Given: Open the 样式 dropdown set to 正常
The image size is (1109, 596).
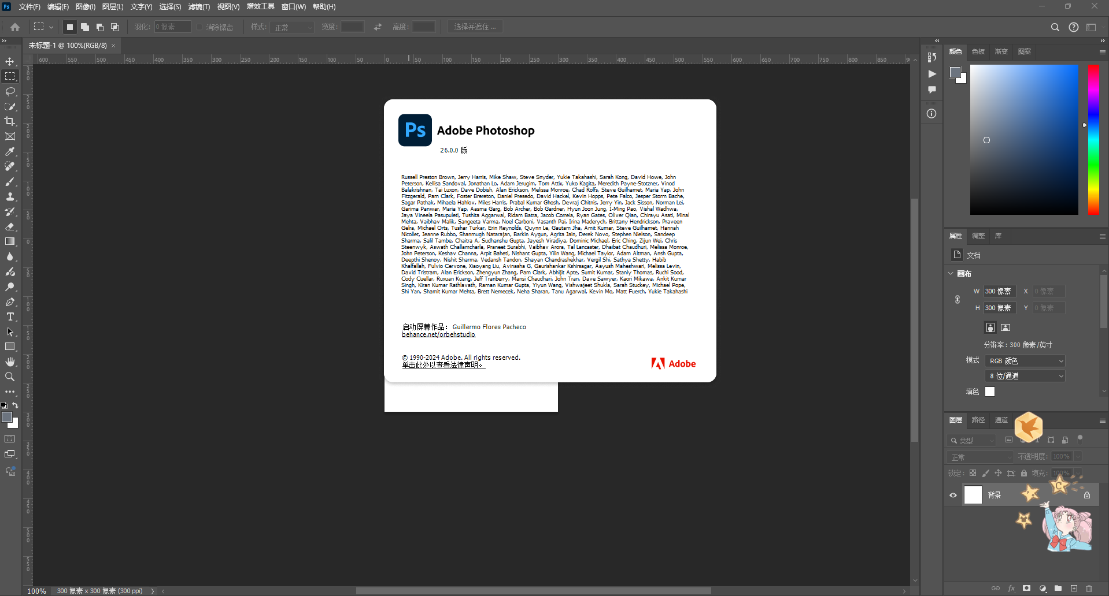Looking at the screenshot, I should (292, 27).
